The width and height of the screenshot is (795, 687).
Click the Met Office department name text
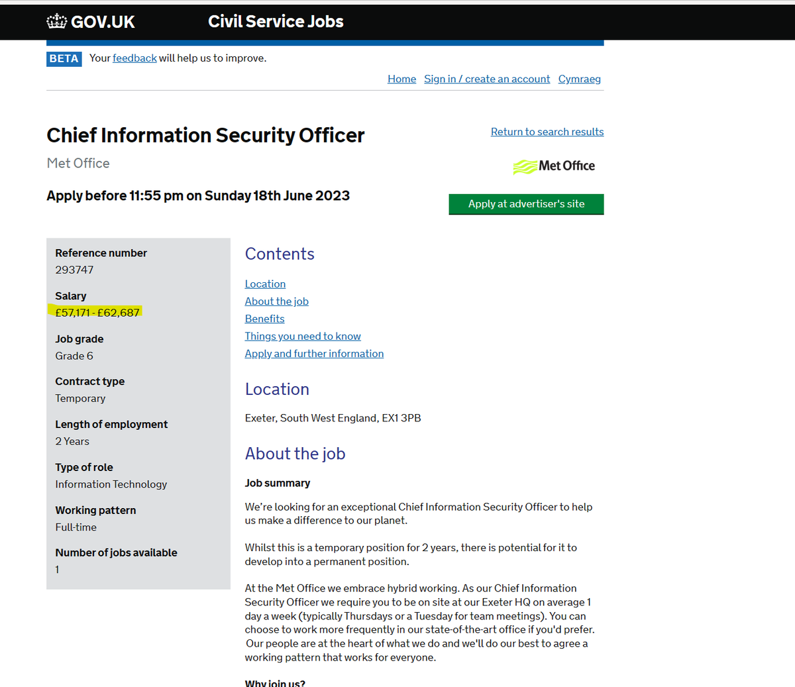78,163
